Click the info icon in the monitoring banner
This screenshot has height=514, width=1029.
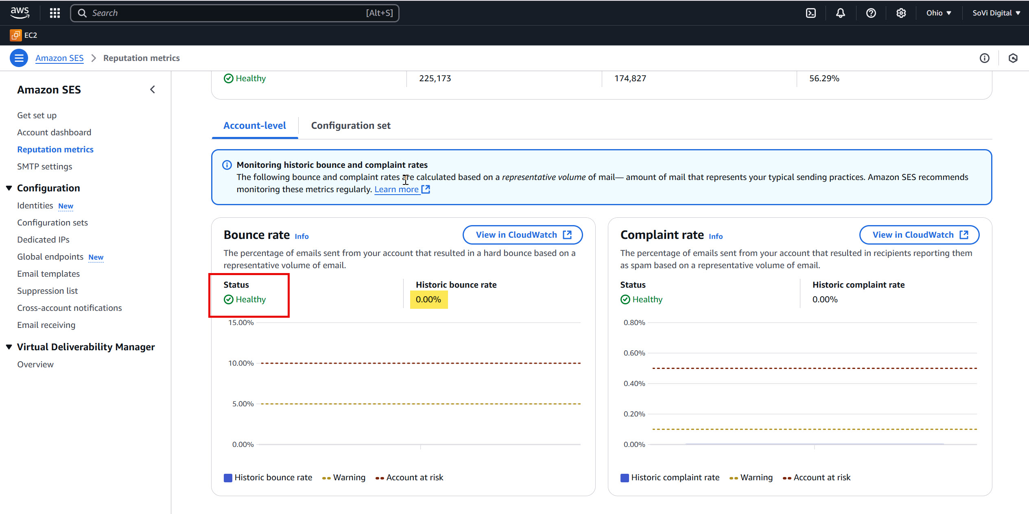tap(227, 165)
